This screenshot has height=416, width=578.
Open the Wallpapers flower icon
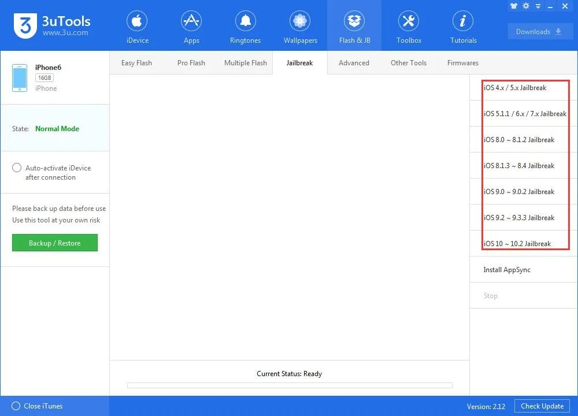(x=299, y=21)
